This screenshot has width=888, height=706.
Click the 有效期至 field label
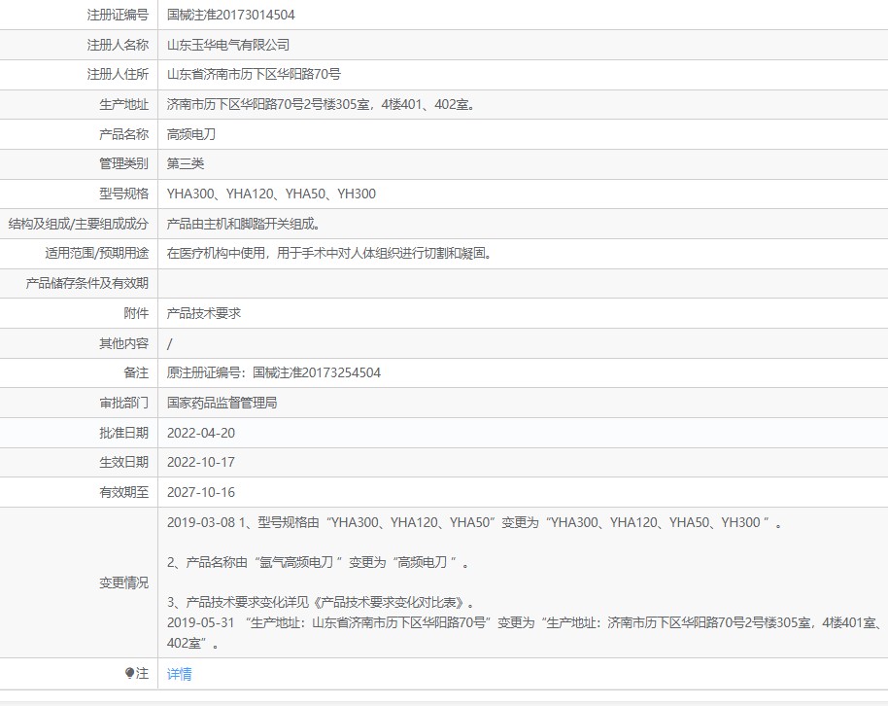[124, 492]
